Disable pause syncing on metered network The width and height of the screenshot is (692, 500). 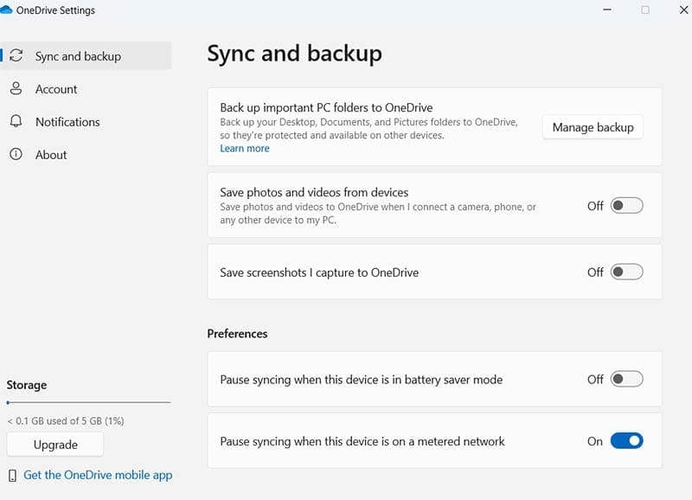[x=626, y=441]
